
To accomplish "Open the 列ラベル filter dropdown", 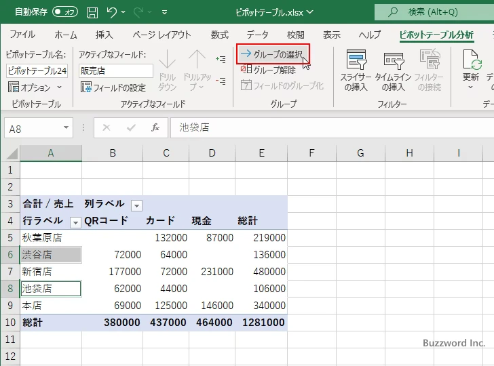I will click(x=136, y=206).
